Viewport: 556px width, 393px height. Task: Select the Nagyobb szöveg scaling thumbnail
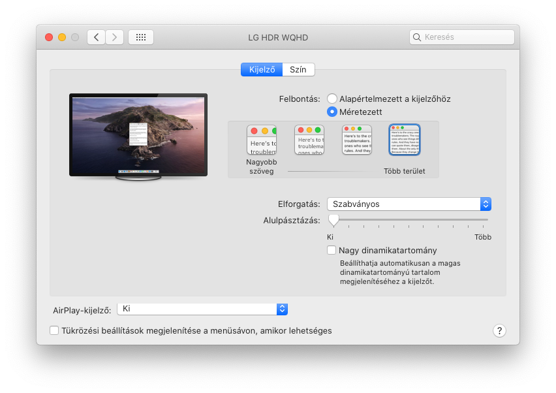coord(262,140)
